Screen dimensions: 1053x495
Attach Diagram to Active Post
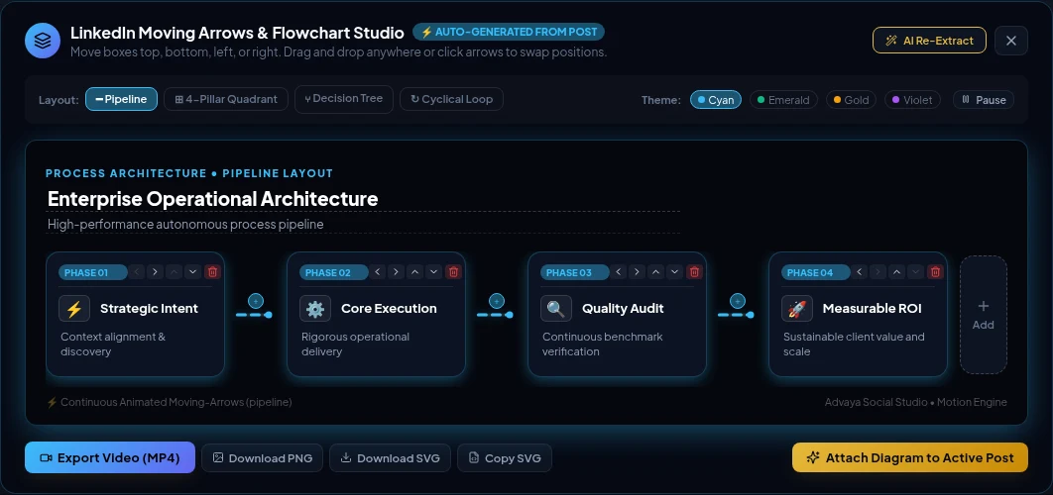coord(910,457)
